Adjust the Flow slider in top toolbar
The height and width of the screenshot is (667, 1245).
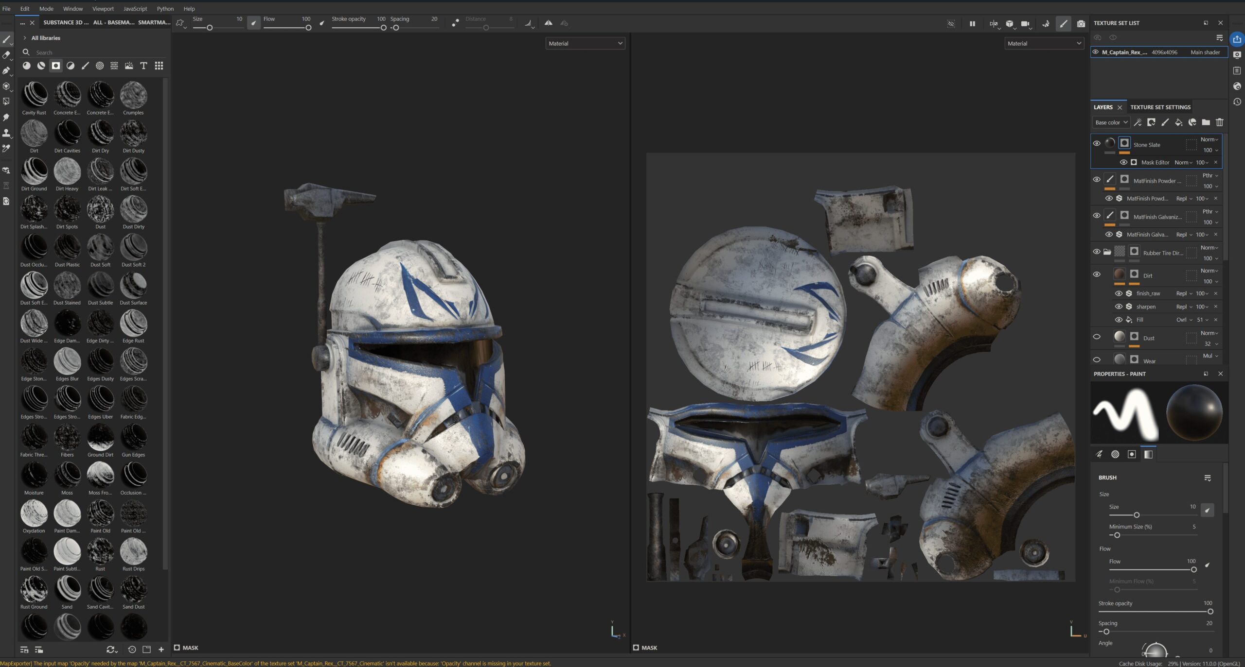pyautogui.click(x=287, y=28)
